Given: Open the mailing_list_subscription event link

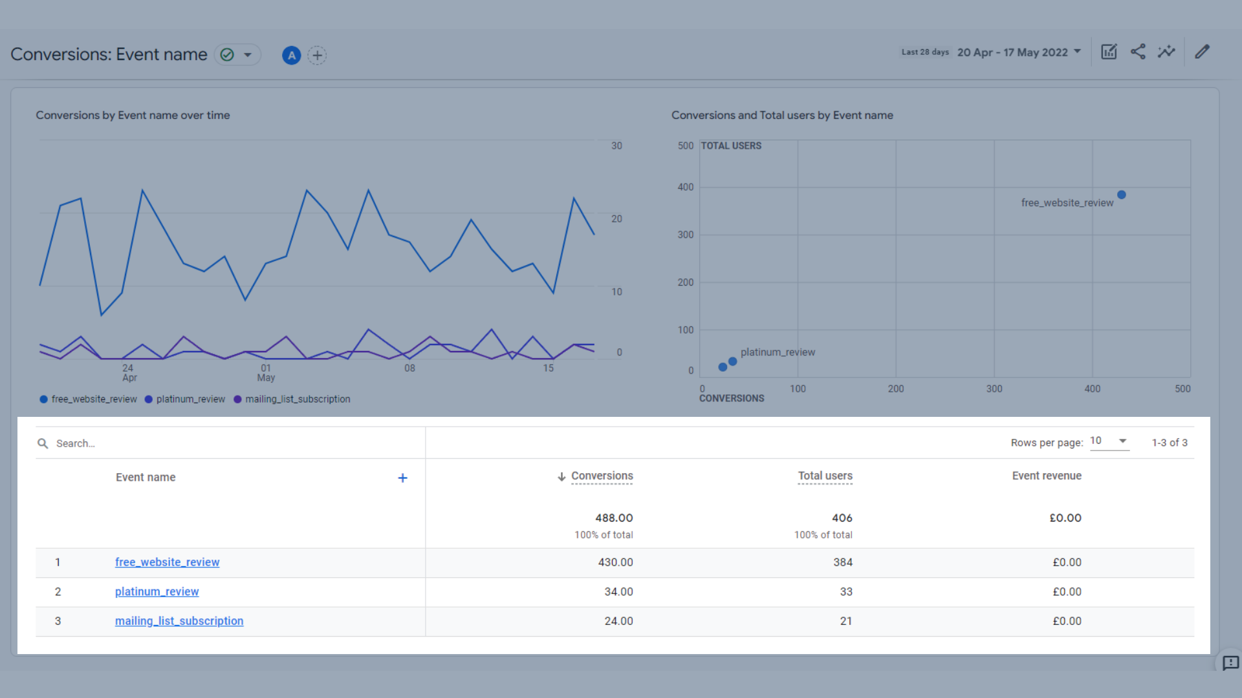Looking at the screenshot, I should tap(179, 621).
